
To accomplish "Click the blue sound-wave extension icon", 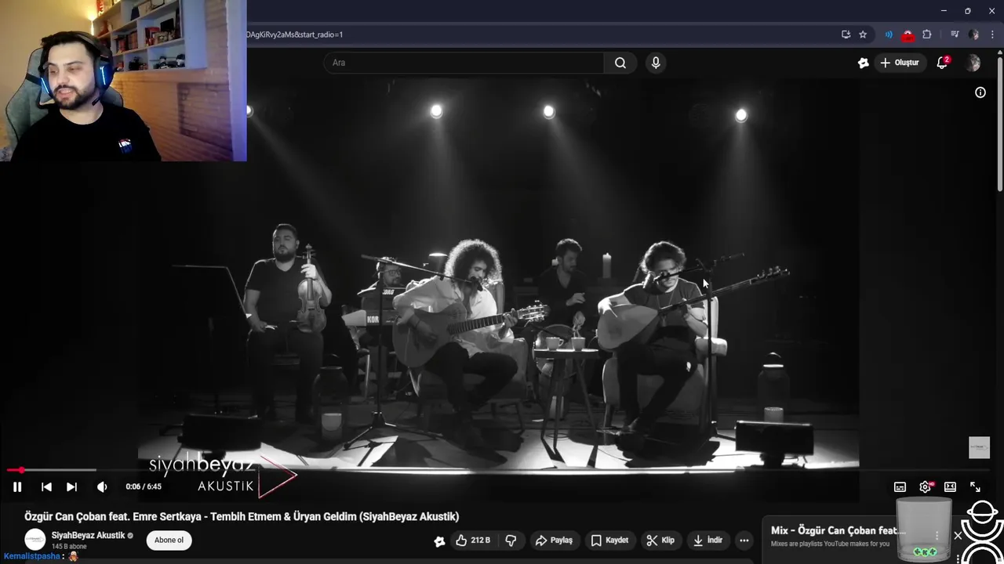I will pos(889,34).
